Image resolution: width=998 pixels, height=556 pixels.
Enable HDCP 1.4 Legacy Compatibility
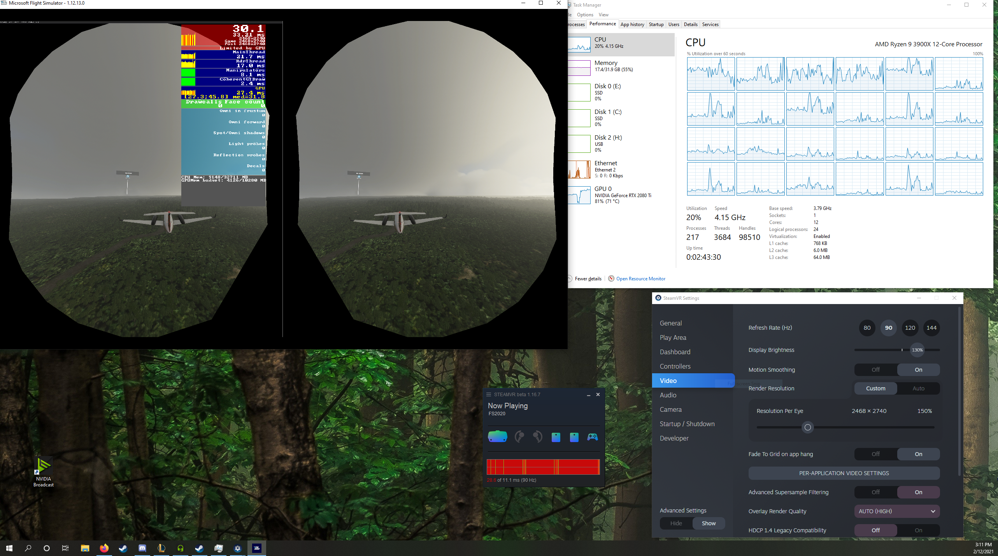pyautogui.click(x=918, y=530)
